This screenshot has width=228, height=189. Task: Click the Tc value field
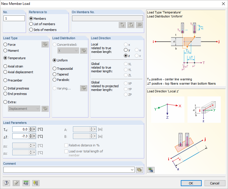pyautogui.click(x=21, y=129)
